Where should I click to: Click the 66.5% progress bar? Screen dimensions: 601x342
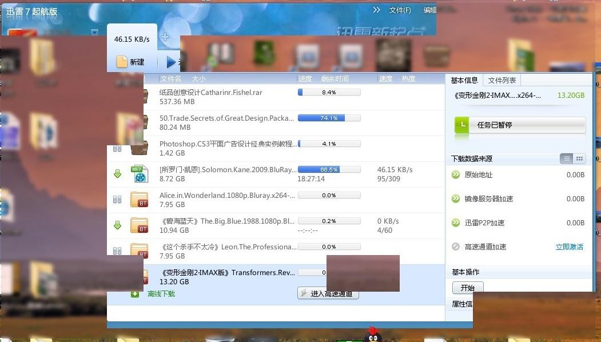pyautogui.click(x=329, y=169)
